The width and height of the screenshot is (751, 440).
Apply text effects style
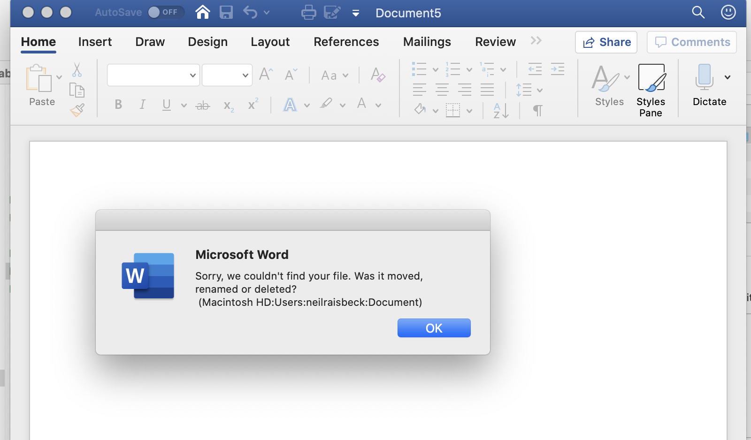click(x=290, y=104)
